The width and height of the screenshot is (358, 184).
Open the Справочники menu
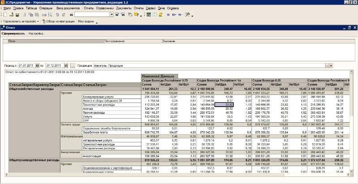104,9
